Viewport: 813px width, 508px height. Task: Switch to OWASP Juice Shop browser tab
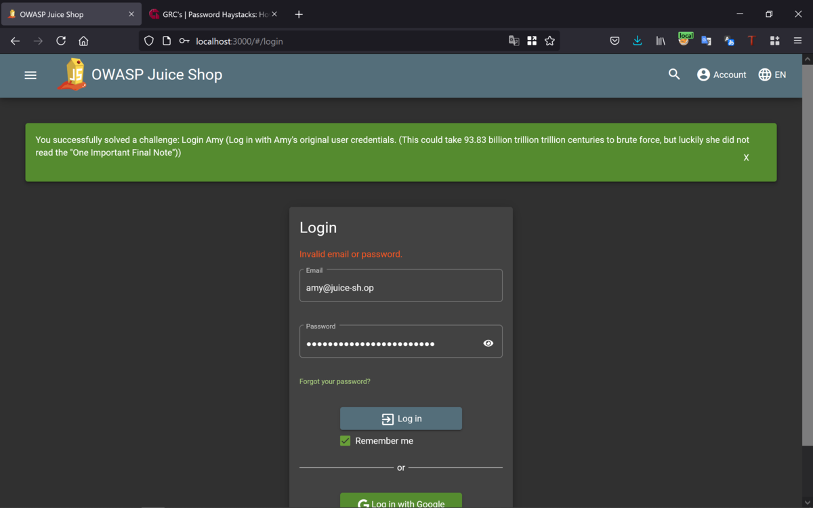[x=72, y=14]
